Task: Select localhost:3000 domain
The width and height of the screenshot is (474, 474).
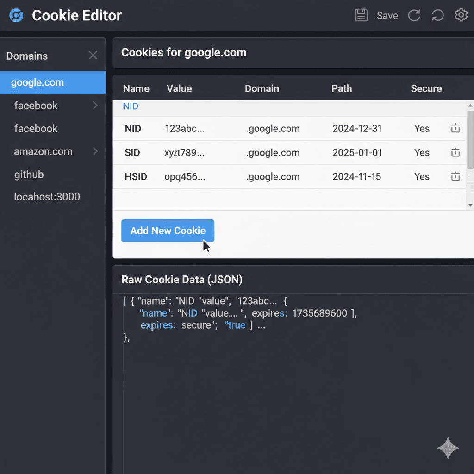Action: tap(47, 197)
